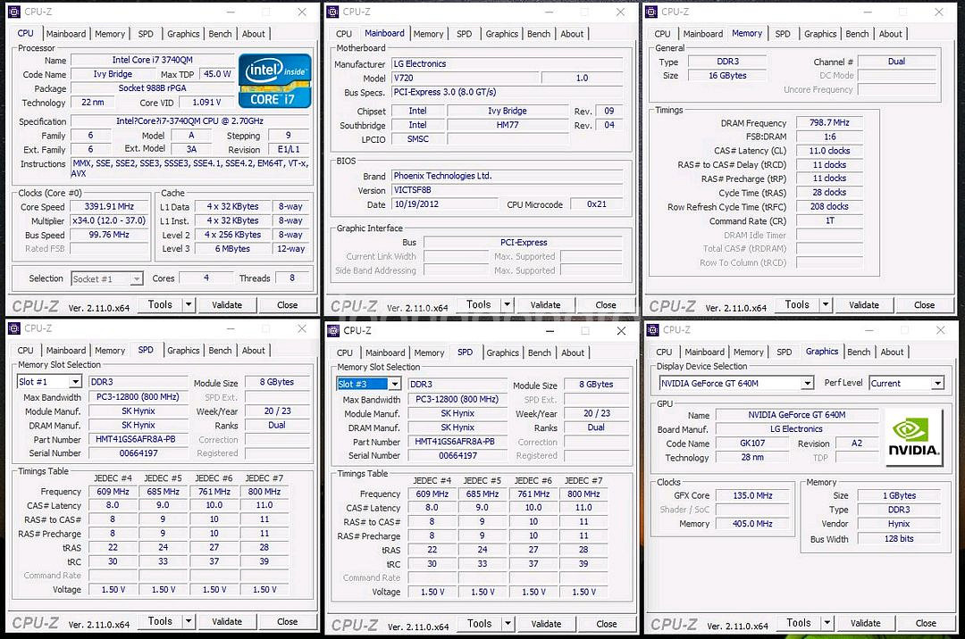The width and height of the screenshot is (965, 639).
Task: Expand the Tools arrow in the GeForce GT 640M window
Action: click(x=827, y=623)
